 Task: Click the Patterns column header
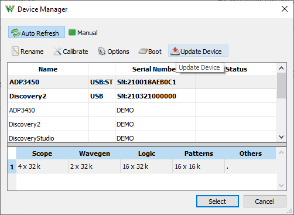199,153
